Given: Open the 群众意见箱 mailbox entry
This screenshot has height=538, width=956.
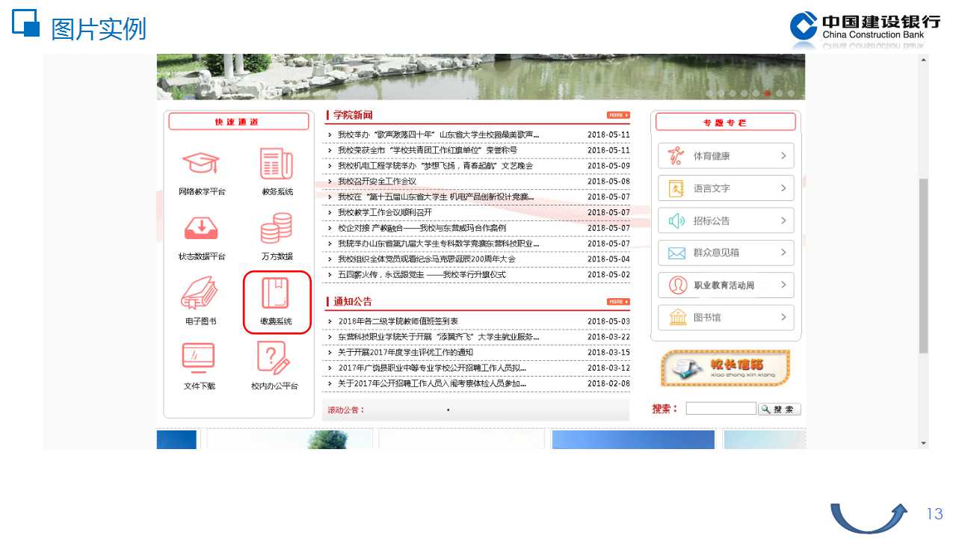Looking at the screenshot, I should pos(726,253).
